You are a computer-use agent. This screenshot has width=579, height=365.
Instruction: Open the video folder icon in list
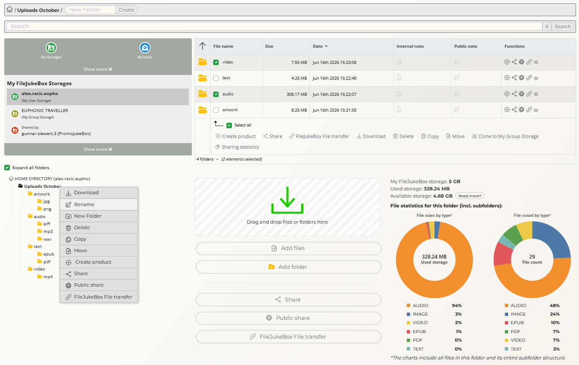[x=203, y=62]
